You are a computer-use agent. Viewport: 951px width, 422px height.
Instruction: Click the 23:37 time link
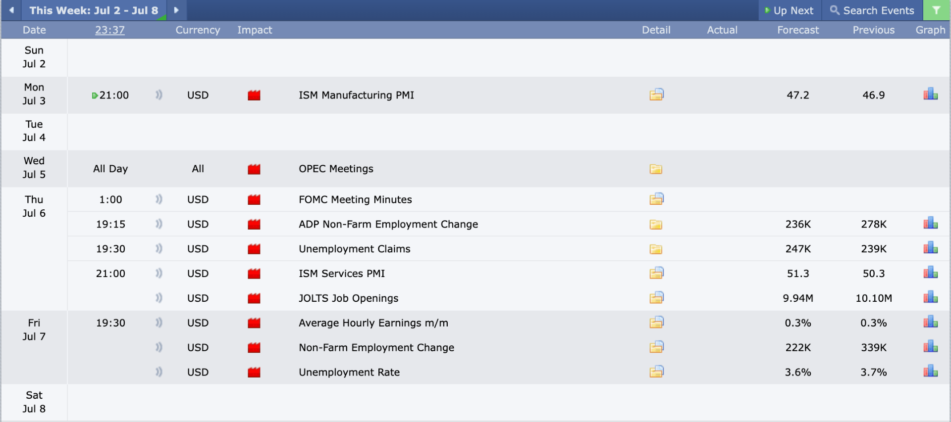110,30
